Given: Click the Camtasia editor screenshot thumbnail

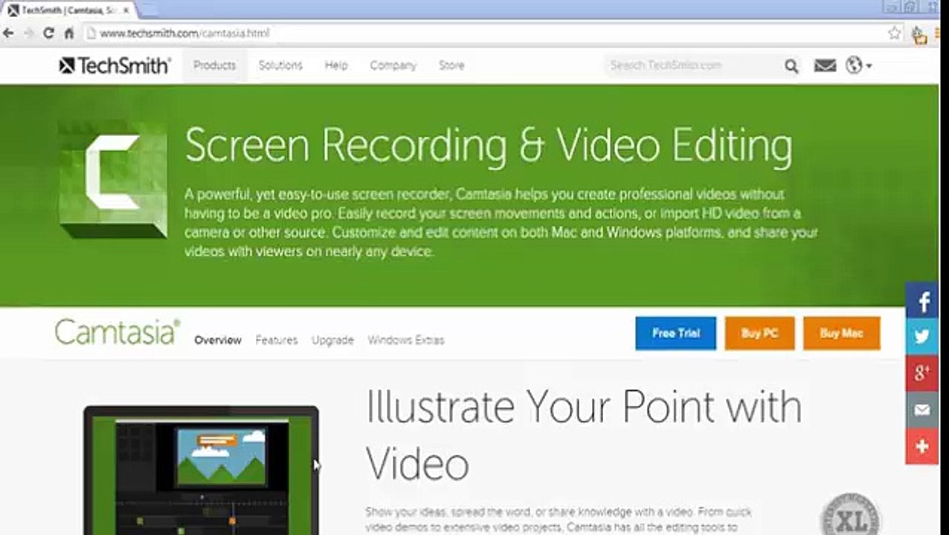Looking at the screenshot, I should (x=201, y=470).
